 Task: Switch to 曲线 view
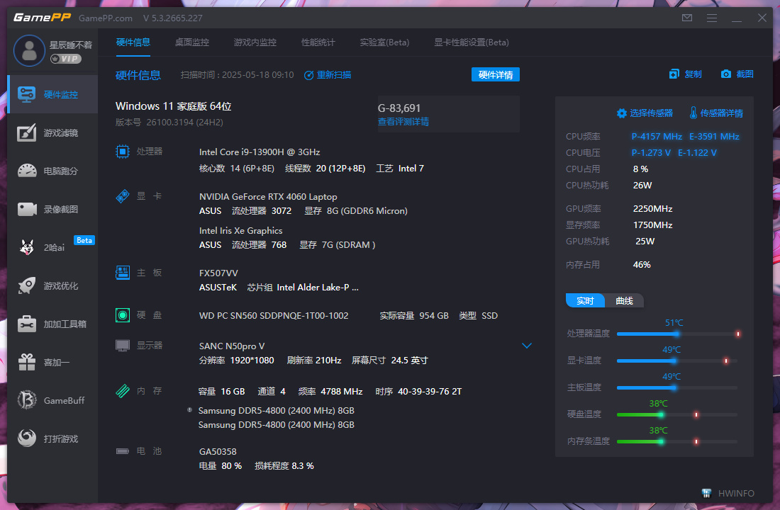[624, 301]
